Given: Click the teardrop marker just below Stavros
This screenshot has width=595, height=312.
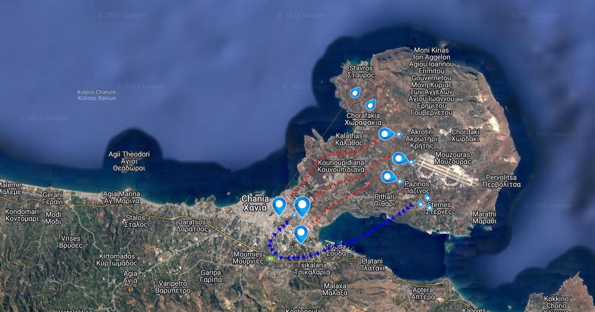Looking at the screenshot, I should [x=355, y=93].
